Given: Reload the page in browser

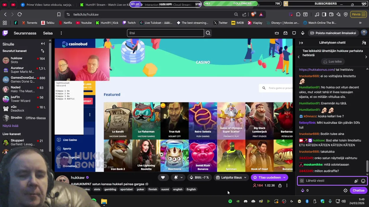Looking at the screenshot, I should pyautogui.click(x=20, y=14).
